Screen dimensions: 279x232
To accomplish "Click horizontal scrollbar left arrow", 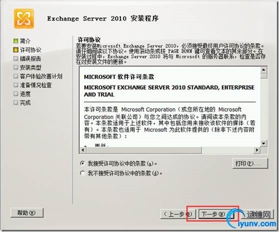I will click(83, 150).
